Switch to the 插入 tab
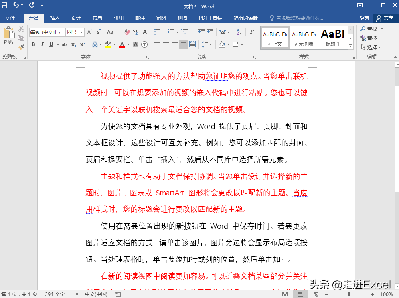399x298 pixels. coord(55,18)
